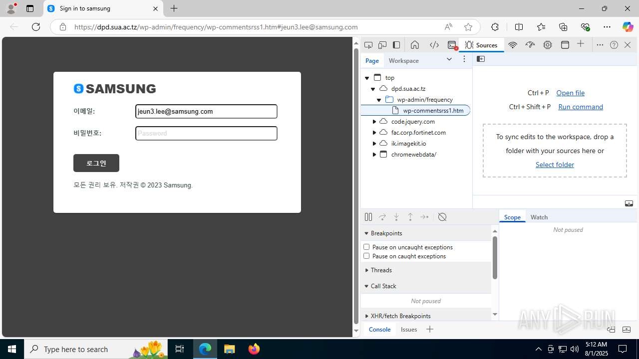Open a new browser tab
This screenshot has width=639, height=359.
(174, 8)
